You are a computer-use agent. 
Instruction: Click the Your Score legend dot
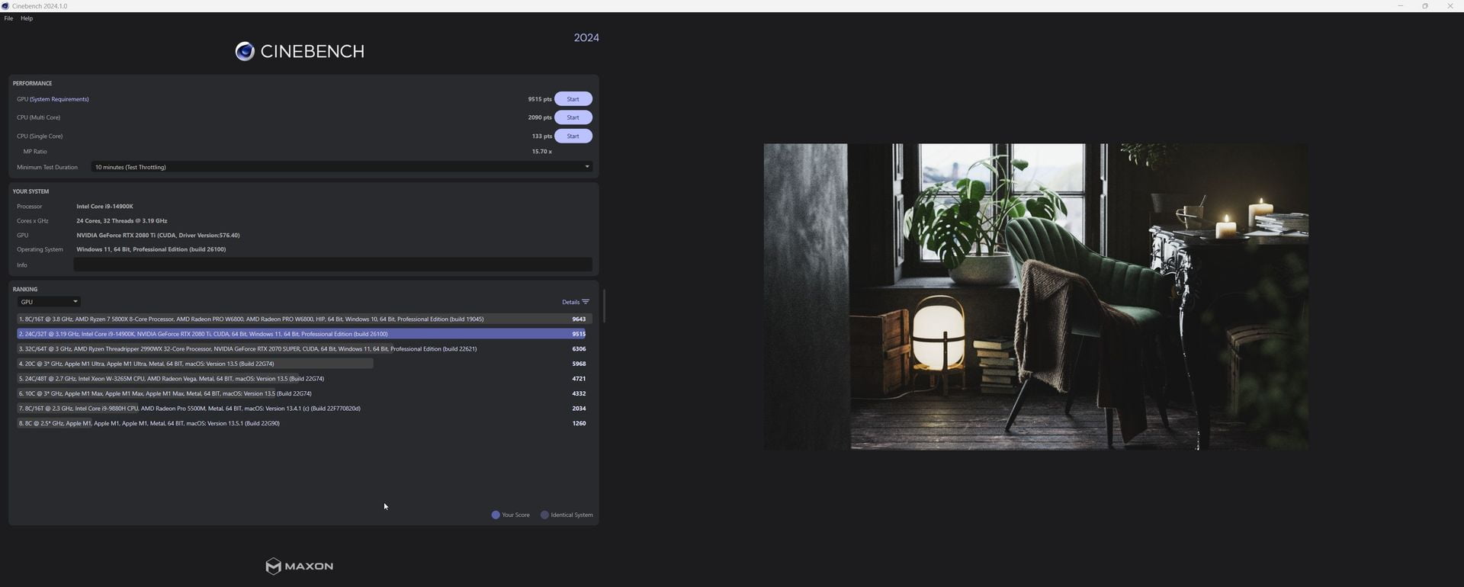click(496, 515)
